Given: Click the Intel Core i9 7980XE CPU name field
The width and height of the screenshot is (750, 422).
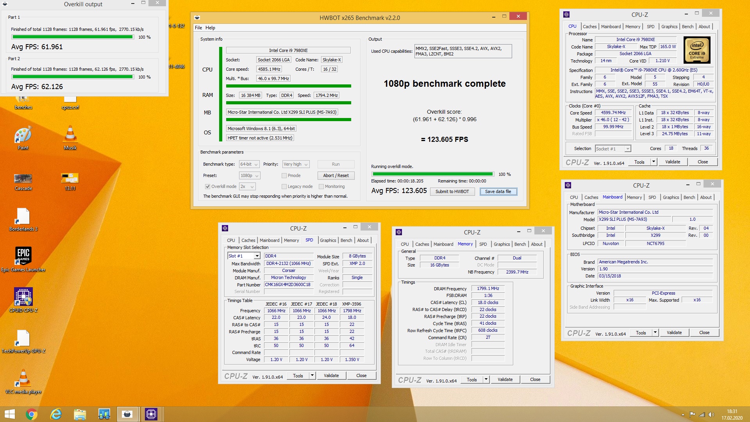Looking at the screenshot, I should tap(288, 50).
